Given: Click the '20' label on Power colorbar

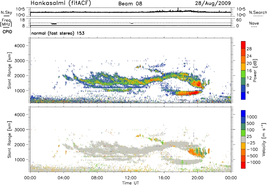Looking at the screenshot, I should point(249,63).
